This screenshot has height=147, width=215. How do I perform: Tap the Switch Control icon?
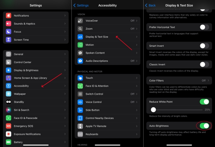[80, 94]
